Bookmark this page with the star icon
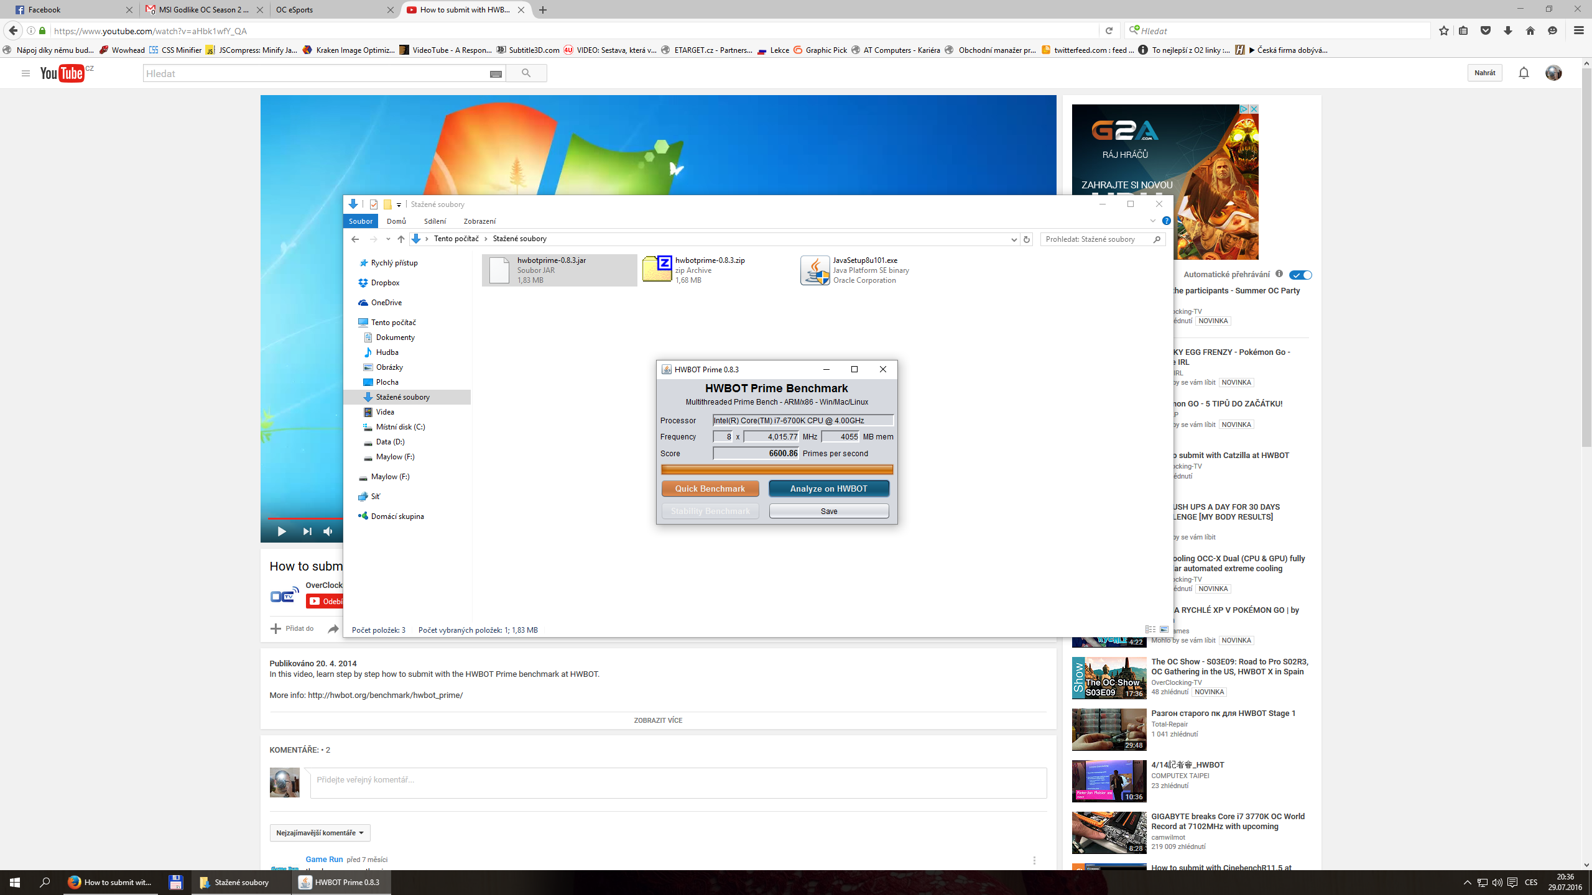Image resolution: width=1592 pixels, height=895 pixels. pyautogui.click(x=1443, y=30)
